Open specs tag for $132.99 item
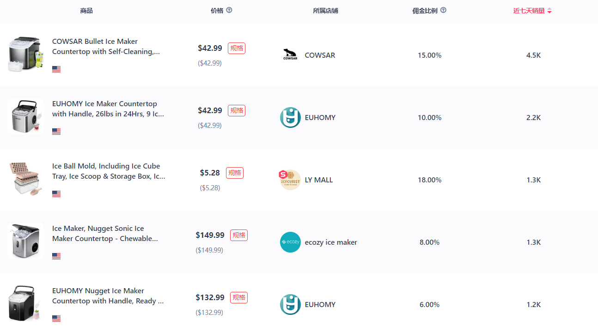The height and width of the screenshot is (332, 598). [239, 297]
